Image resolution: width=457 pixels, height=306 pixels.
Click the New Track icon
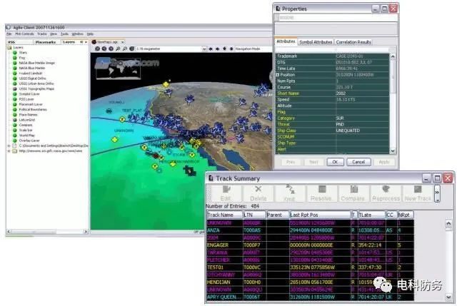click(418, 193)
